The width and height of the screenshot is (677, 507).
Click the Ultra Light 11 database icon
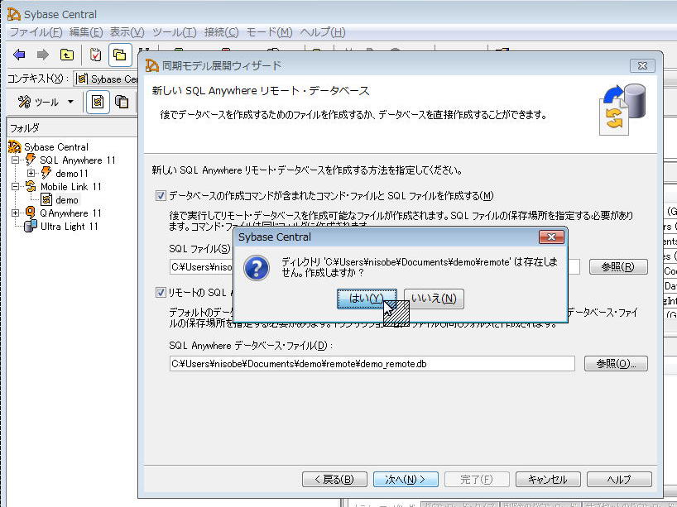point(30,226)
